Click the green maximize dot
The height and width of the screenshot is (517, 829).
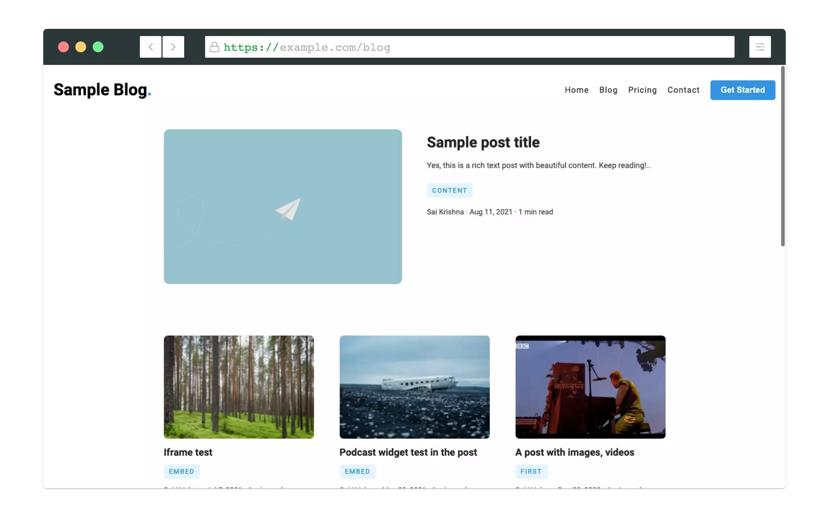point(98,47)
